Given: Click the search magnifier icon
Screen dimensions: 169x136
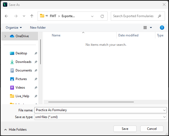Looking at the screenshot, I should 160,16.
